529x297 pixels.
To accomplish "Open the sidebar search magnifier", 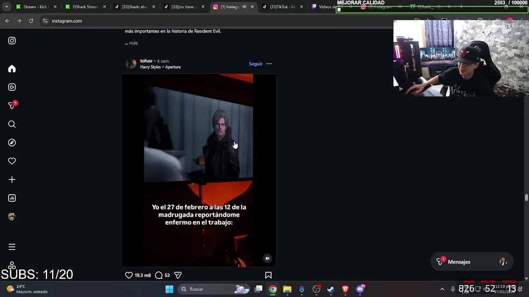I will [12, 124].
